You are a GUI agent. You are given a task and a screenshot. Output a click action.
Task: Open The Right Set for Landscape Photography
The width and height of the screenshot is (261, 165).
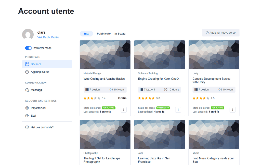(x=102, y=160)
